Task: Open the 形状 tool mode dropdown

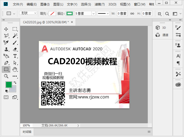Action: pos(28,13)
